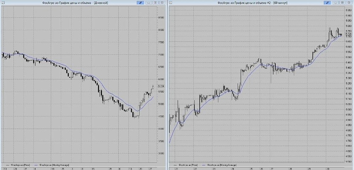This screenshot has width=354, height=170.
Task: Click the pin icon in the 60 минут chart title bar
Action: coord(327,3)
